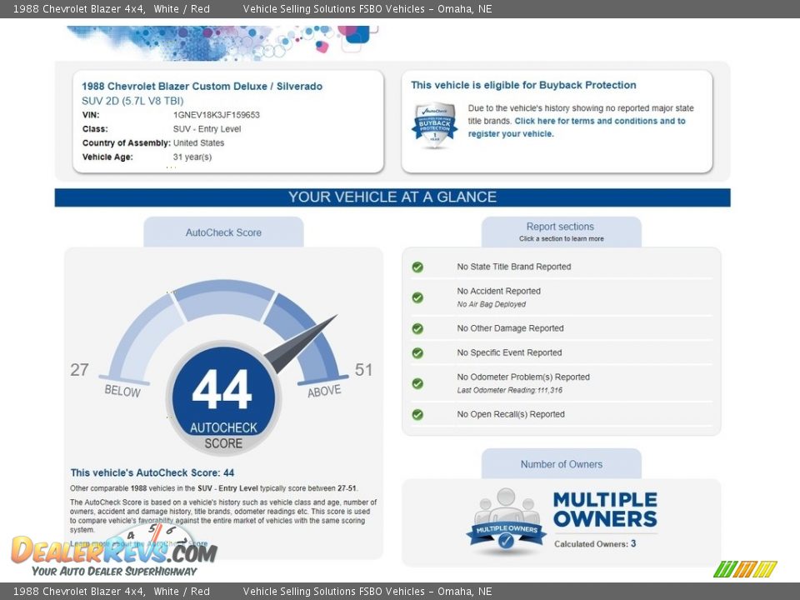This screenshot has height=600, width=800.
Task: Click the gauge's lower bound number 27
Action: (80, 370)
